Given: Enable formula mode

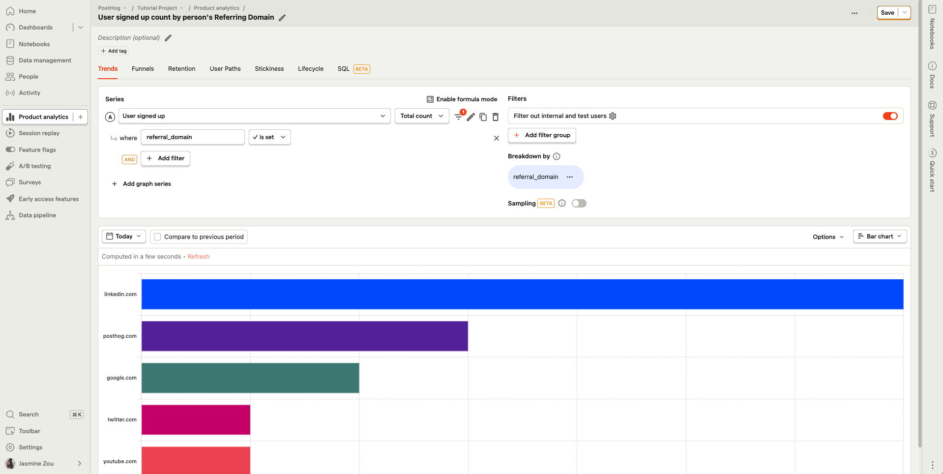Looking at the screenshot, I should tap(462, 99).
